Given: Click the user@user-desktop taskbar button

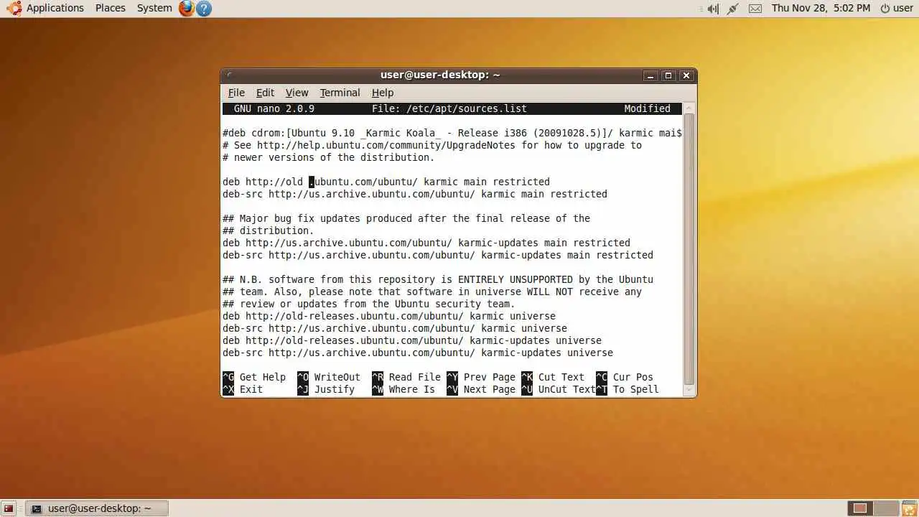Looking at the screenshot, I should 97,508.
